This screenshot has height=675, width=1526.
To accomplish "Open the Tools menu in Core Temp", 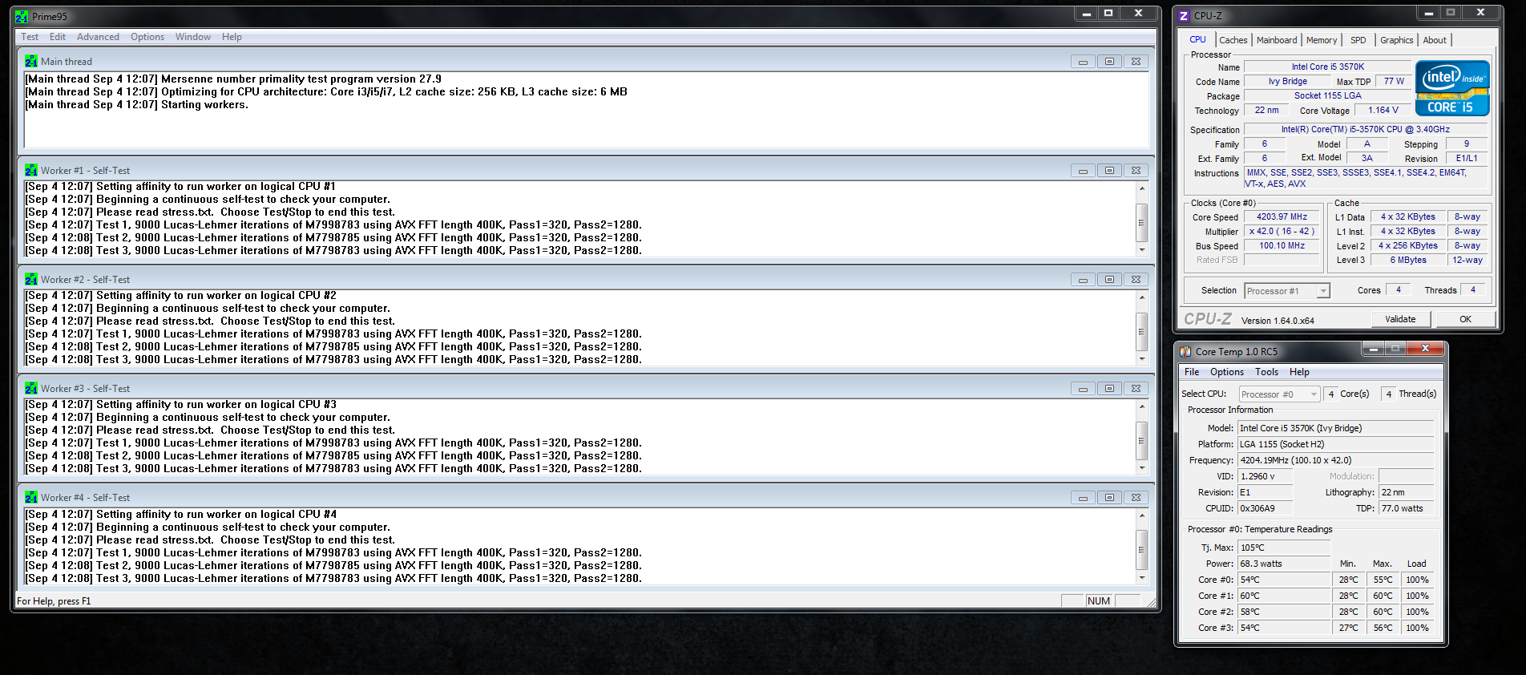I will click(1266, 372).
